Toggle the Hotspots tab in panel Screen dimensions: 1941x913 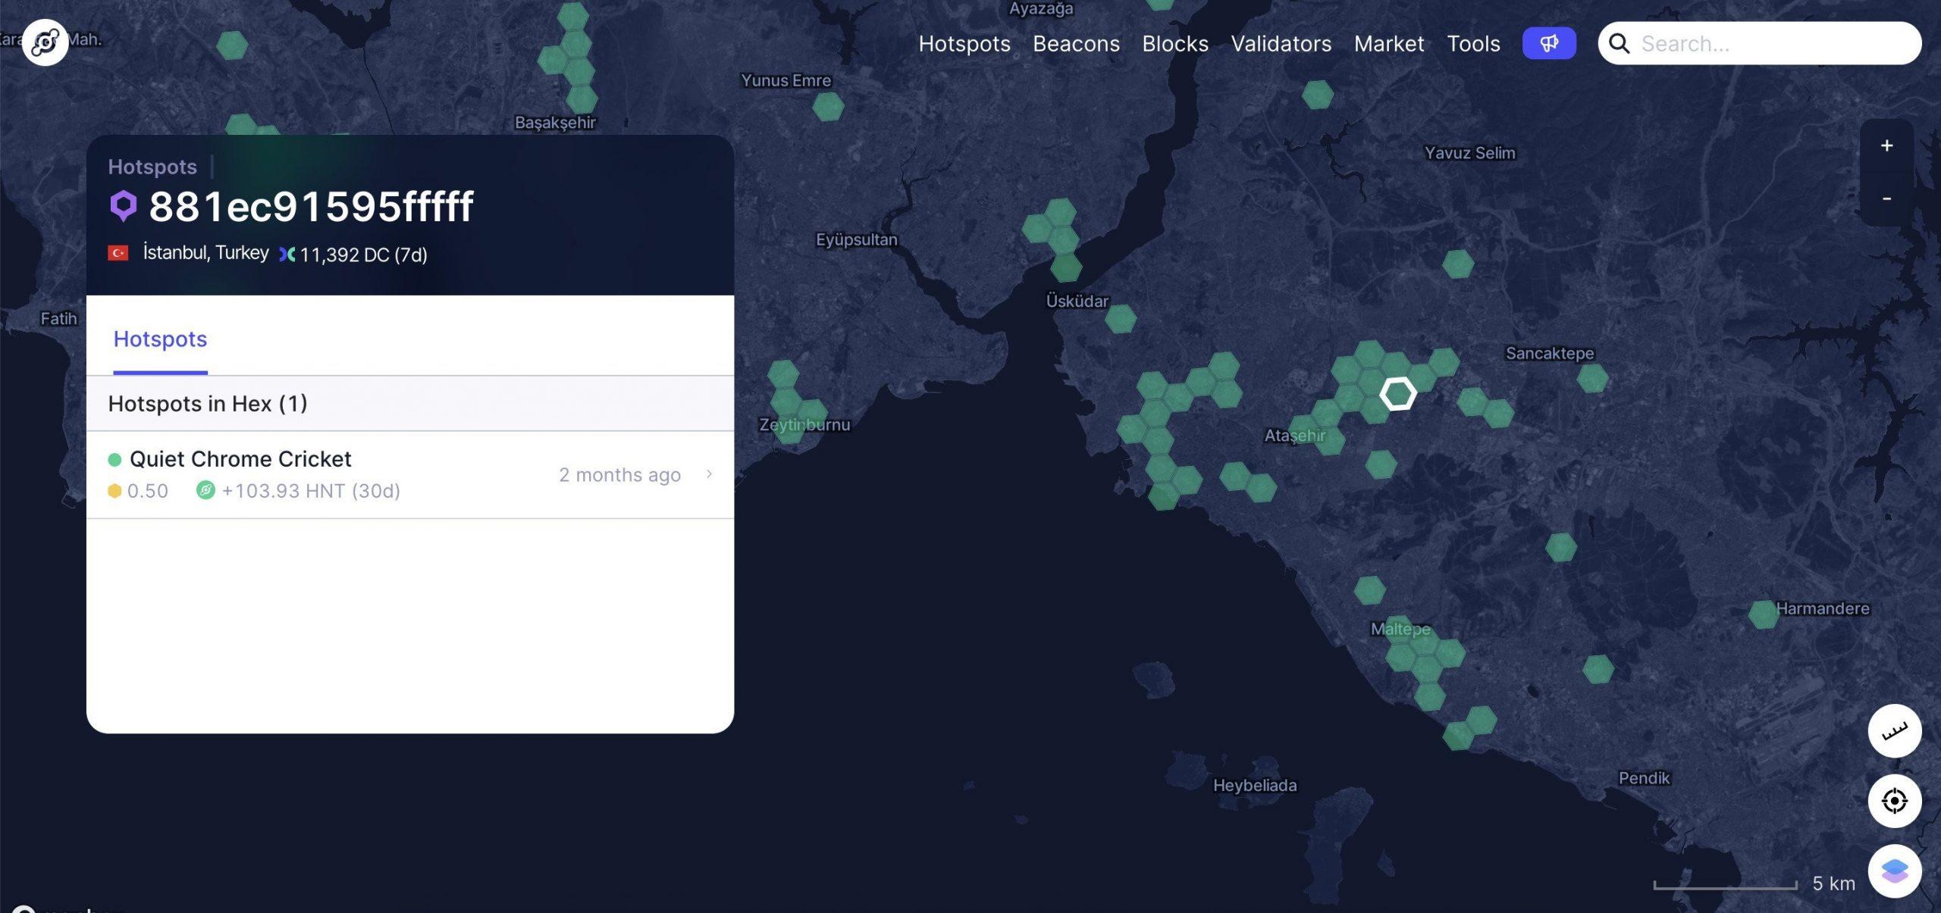click(160, 338)
